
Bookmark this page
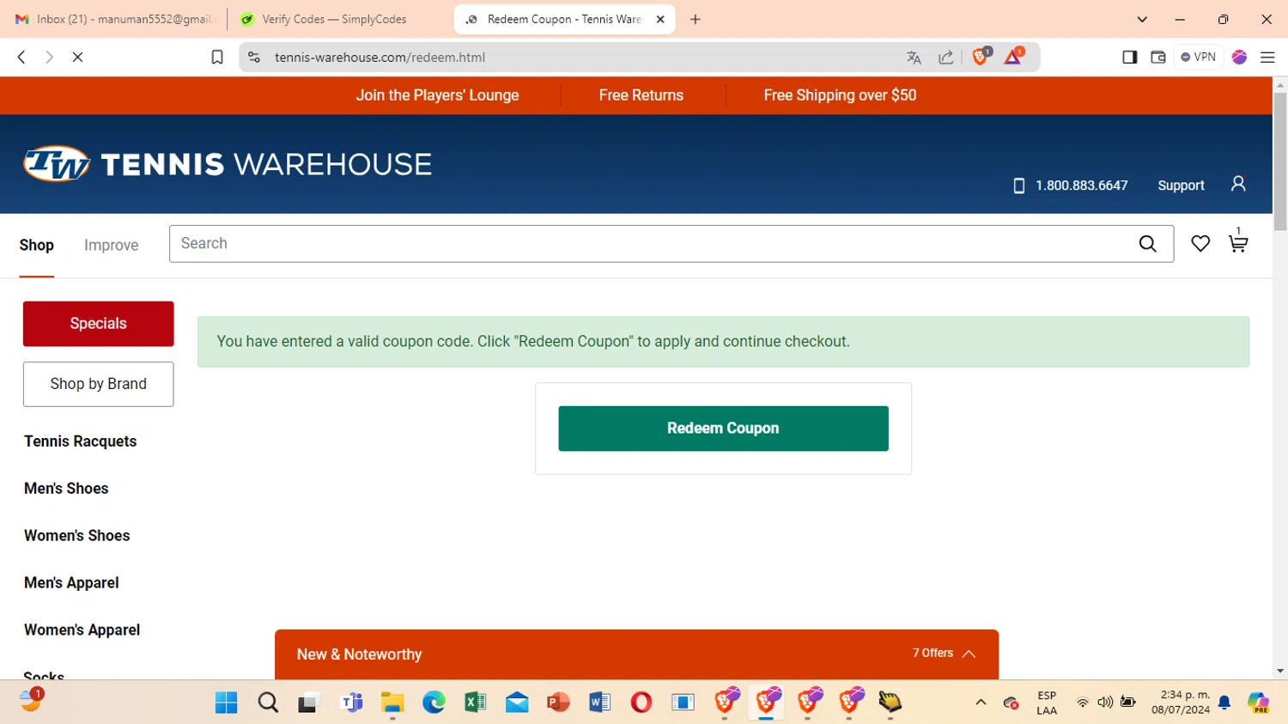(217, 57)
